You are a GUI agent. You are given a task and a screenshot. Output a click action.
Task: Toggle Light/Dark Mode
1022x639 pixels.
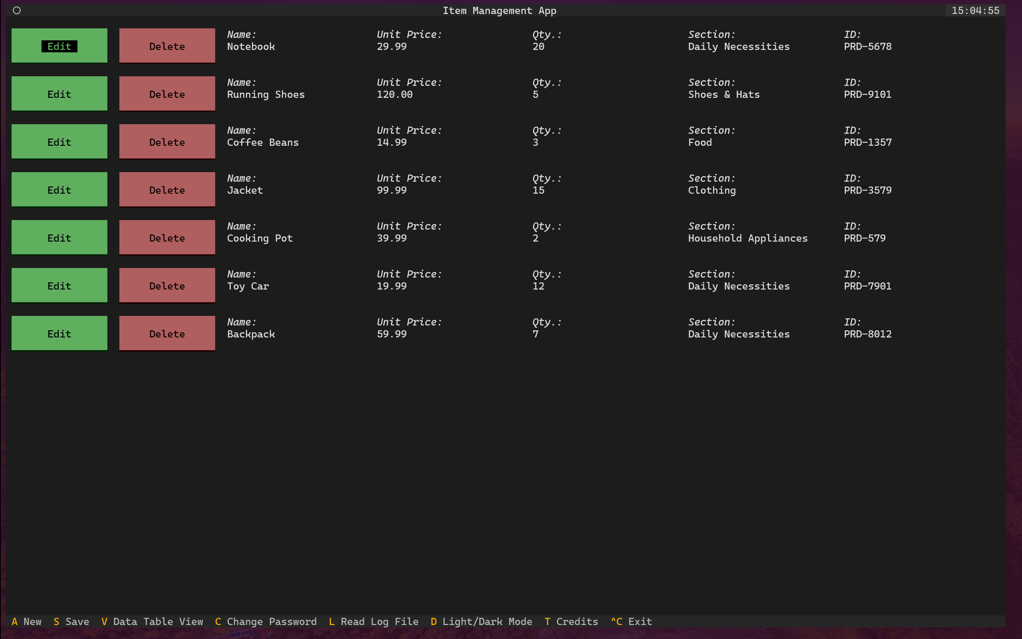481,621
